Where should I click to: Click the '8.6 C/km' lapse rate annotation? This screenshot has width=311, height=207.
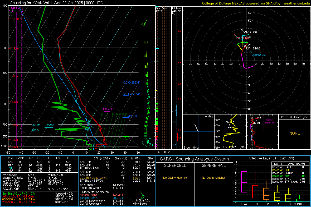point(108,109)
